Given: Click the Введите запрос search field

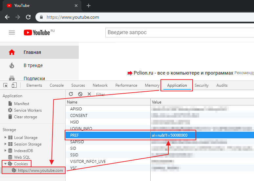Looking at the screenshot, I should coord(180,33).
